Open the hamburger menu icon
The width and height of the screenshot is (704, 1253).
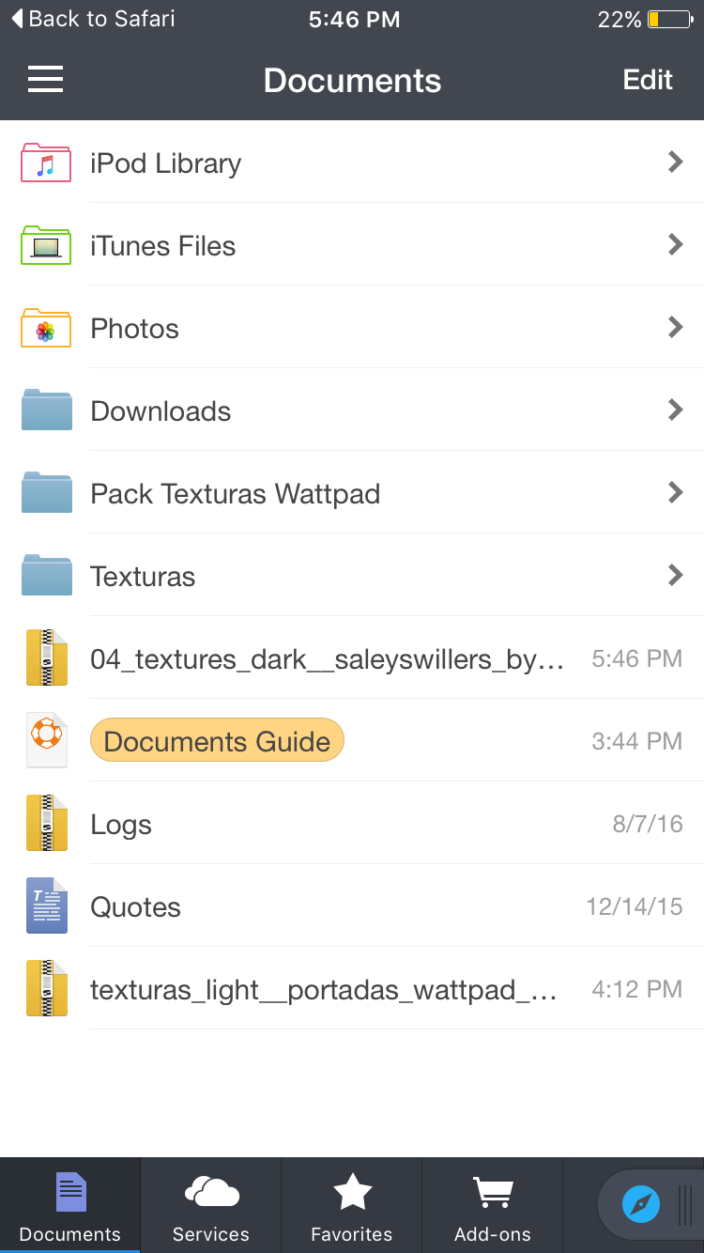(45, 80)
